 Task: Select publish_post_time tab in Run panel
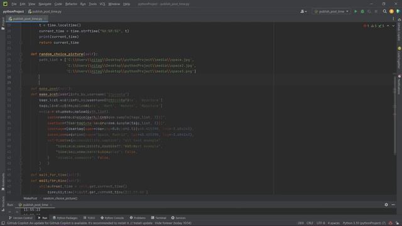(x=35, y=205)
